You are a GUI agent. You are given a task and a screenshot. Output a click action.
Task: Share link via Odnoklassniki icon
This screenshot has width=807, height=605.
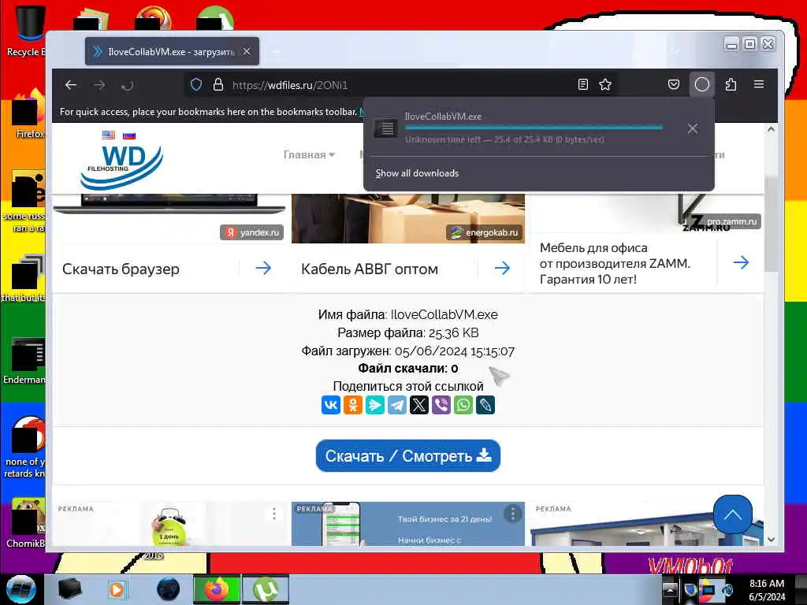point(353,405)
